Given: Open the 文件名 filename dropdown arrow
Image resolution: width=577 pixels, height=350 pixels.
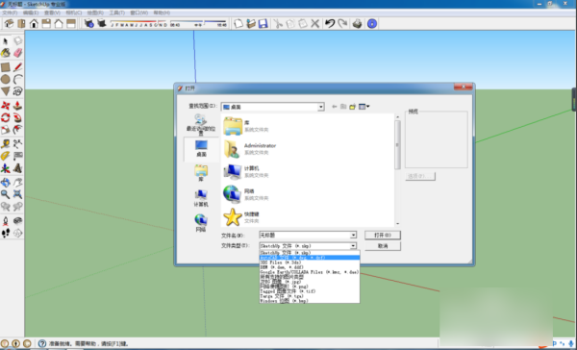Looking at the screenshot, I should pyautogui.click(x=353, y=235).
